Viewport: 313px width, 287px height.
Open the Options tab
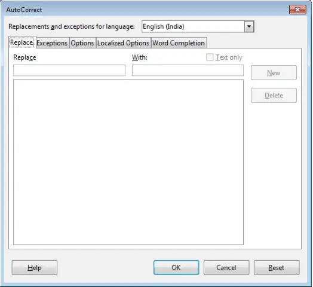click(82, 43)
